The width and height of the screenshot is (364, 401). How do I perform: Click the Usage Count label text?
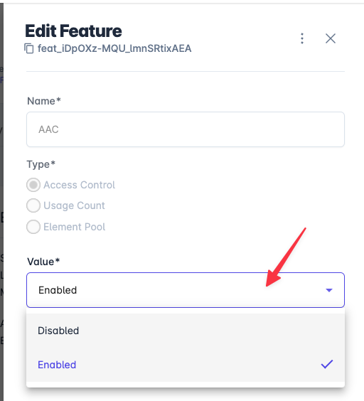pos(74,205)
